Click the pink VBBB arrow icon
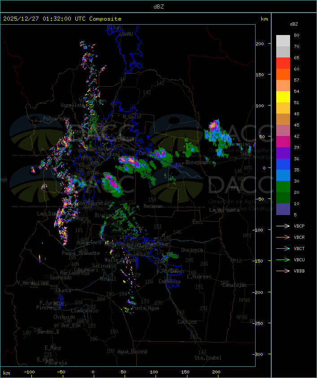 coord(283,271)
